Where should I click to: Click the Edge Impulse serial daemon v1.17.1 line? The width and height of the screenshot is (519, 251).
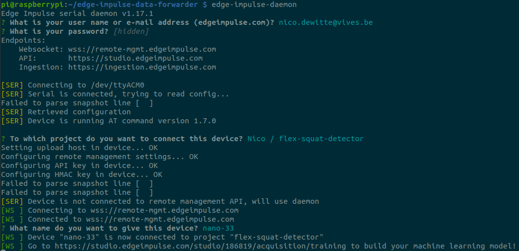(70, 13)
